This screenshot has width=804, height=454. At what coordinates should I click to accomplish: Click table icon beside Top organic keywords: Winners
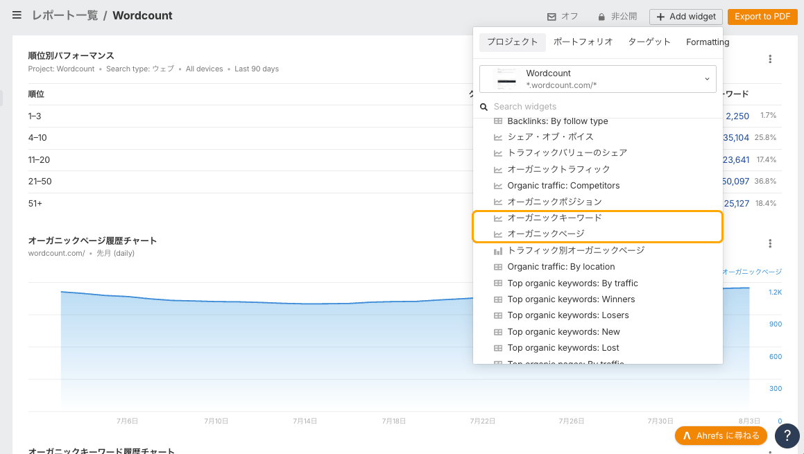(497, 299)
